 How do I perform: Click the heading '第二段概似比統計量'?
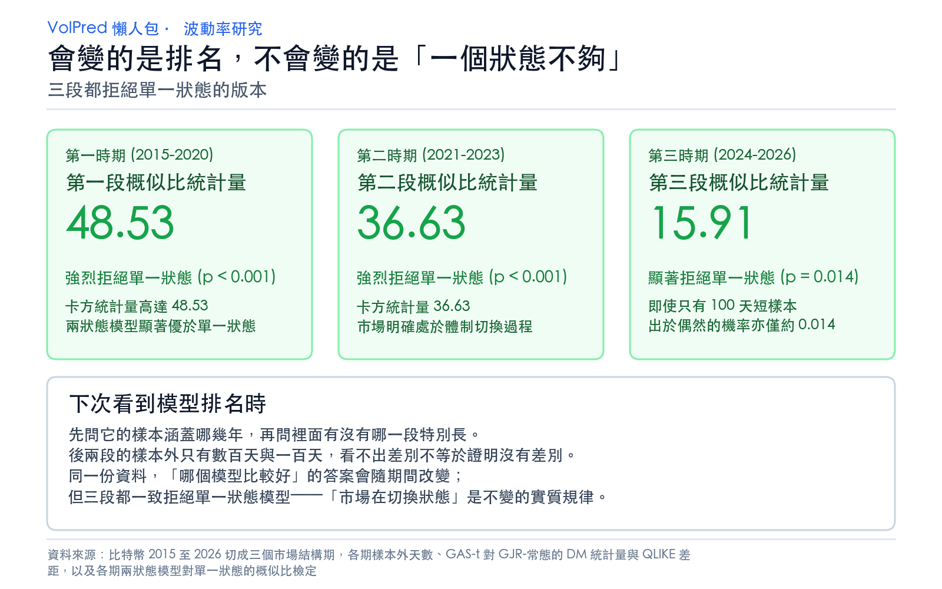pos(447,183)
